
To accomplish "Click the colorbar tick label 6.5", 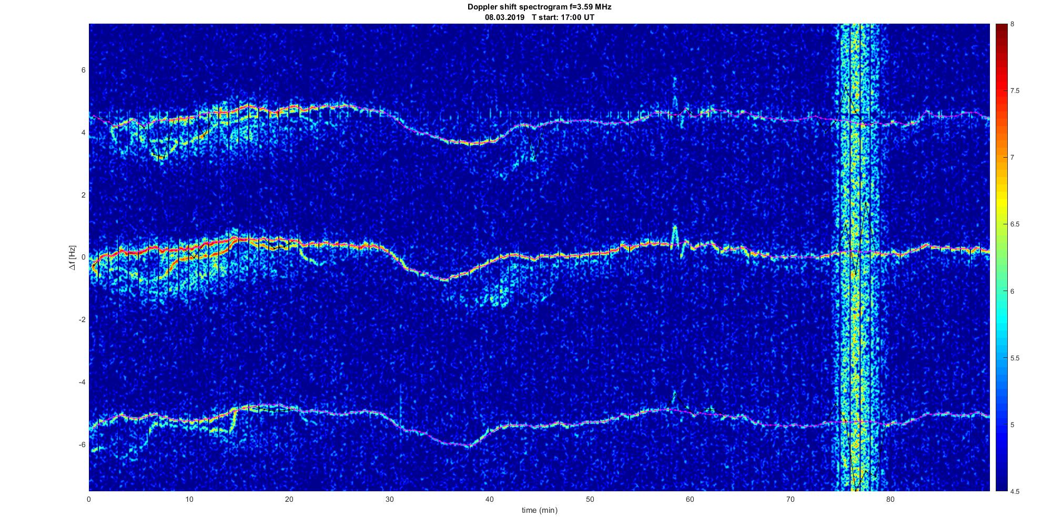I will coord(1015,224).
